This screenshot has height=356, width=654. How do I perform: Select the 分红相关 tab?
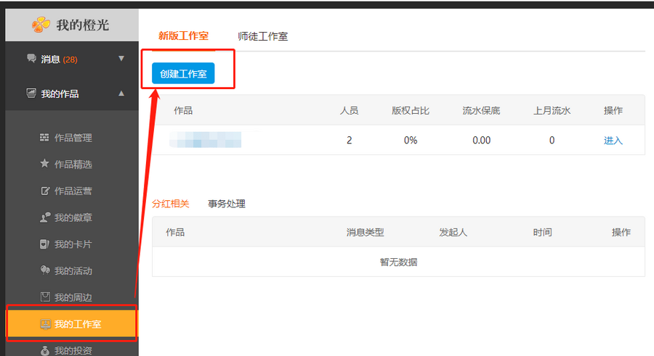(171, 204)
